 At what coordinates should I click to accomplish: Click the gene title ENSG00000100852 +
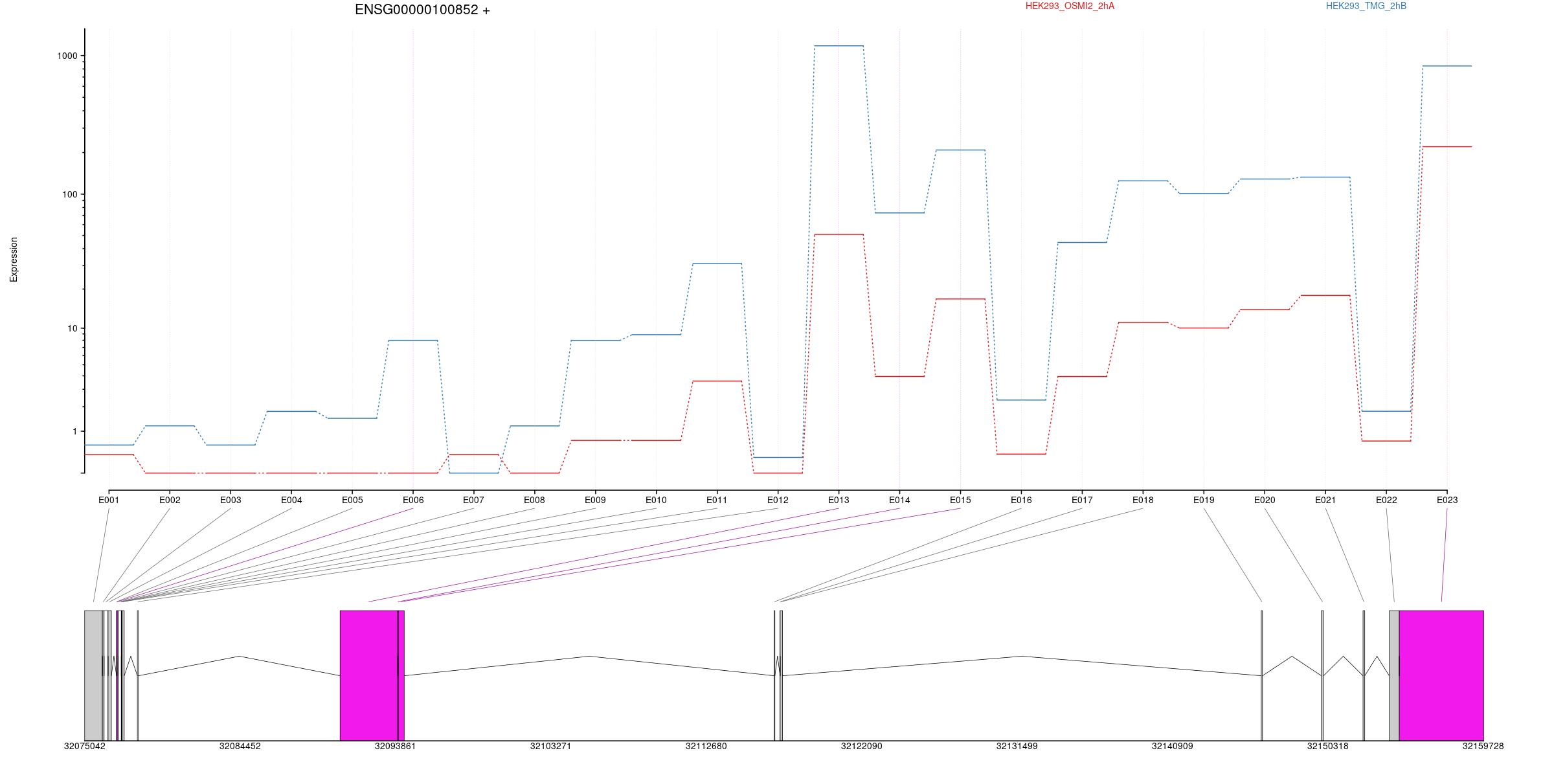point(422,10)
